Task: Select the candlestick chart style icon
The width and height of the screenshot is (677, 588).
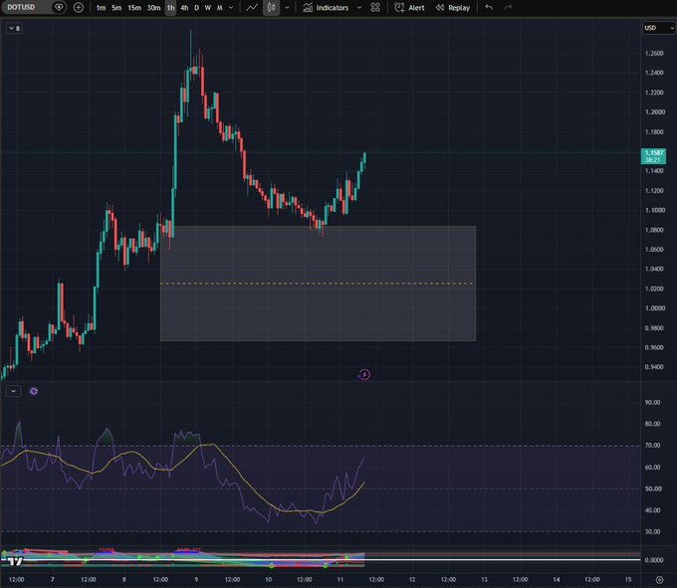Action: pos(271,7)
